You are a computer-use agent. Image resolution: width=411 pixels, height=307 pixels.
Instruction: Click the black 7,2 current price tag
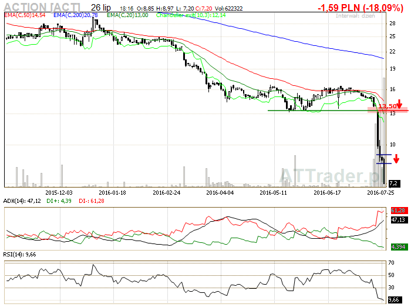point(395,183)
